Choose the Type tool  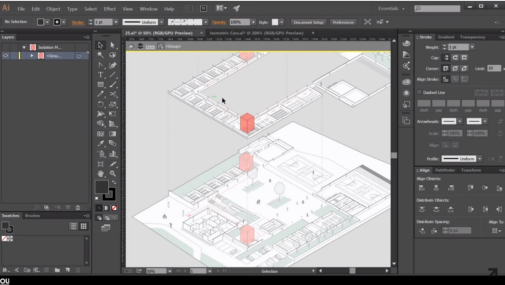100,75
